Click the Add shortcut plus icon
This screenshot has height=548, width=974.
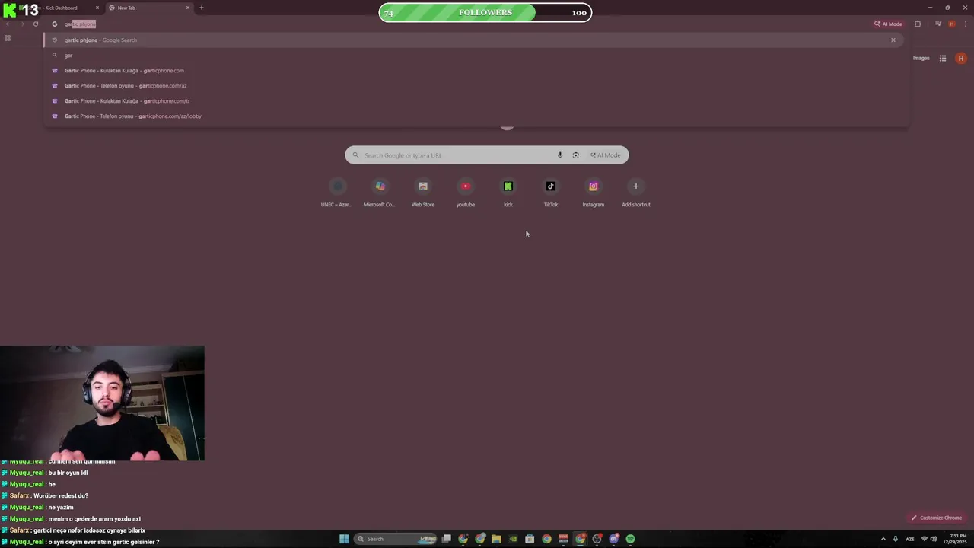[x=636, y=186]
